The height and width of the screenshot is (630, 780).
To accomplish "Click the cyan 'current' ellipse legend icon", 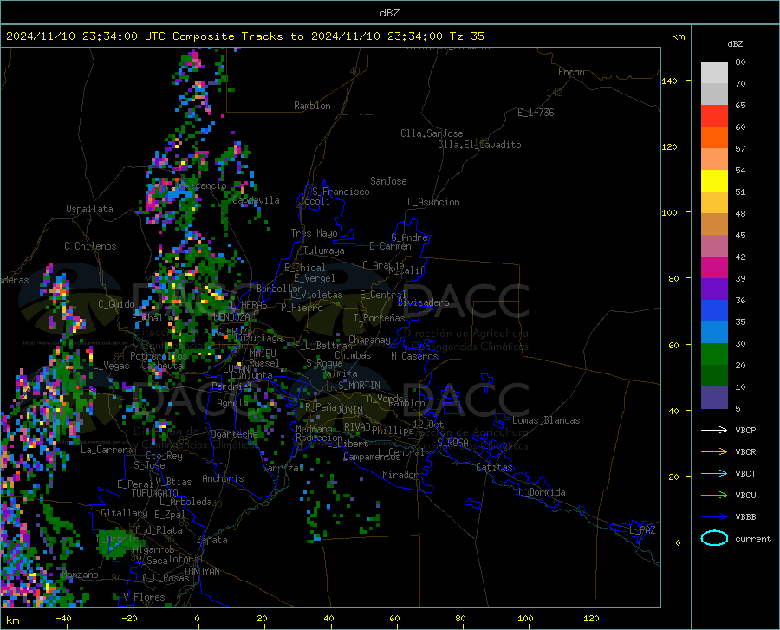I will pos(714,538).
